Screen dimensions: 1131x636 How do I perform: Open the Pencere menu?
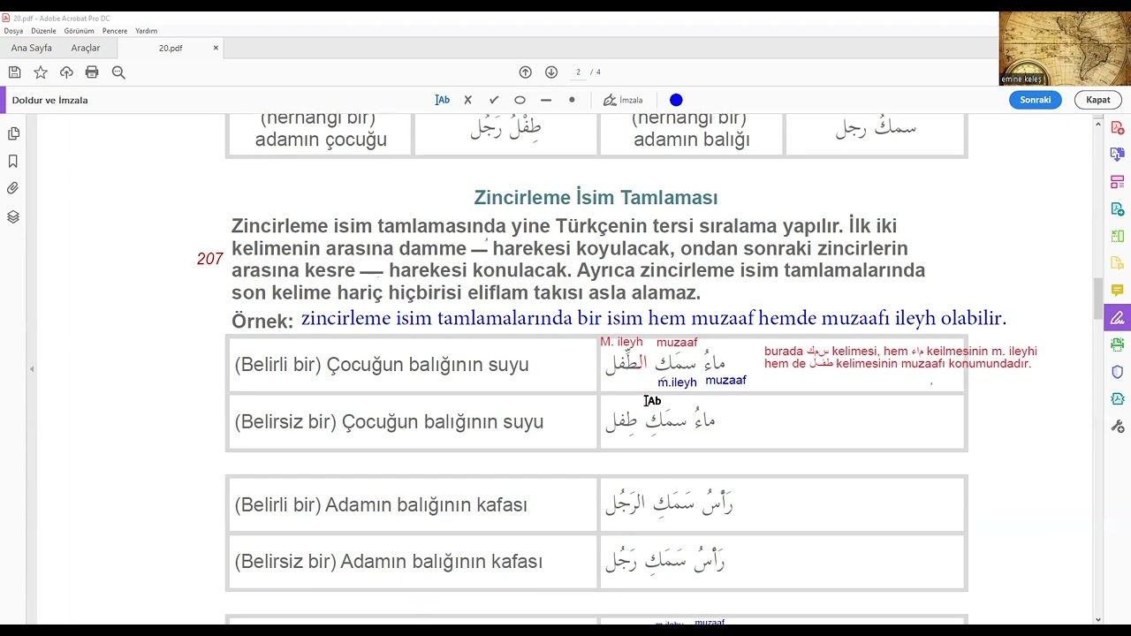click(x=115, y=31)
